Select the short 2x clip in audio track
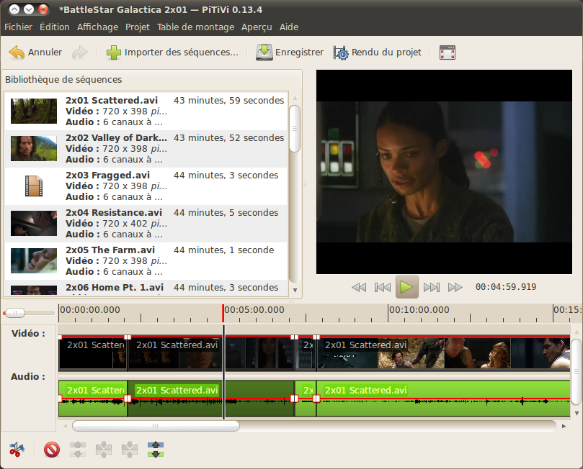This screenshot has width=583, height=469. (306, 399)
